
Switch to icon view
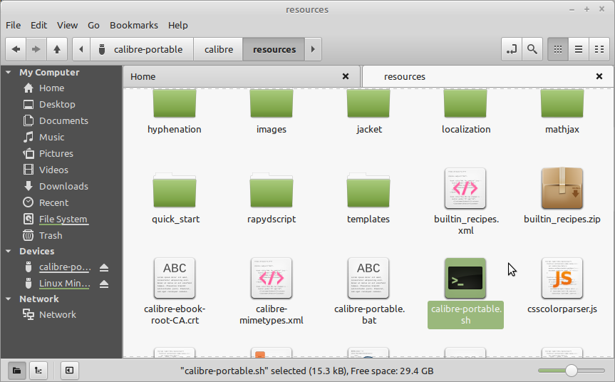(x=558, y=49)
